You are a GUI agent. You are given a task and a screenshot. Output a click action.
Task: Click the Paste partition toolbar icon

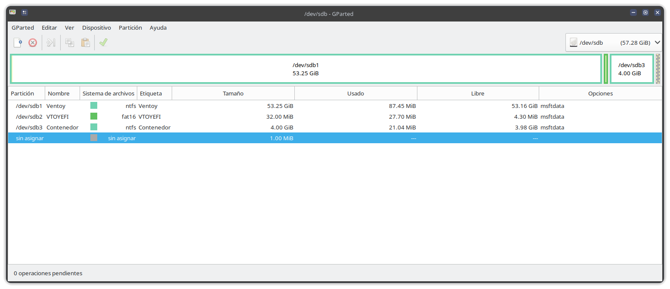pos(86,43)
